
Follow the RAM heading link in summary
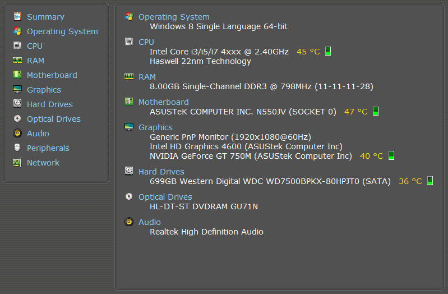pyautogui.click(x=147, y=77)
